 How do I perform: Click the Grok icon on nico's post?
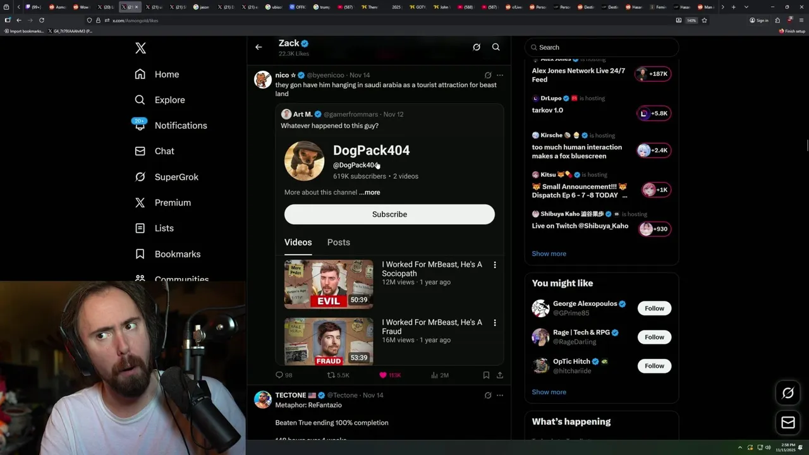pos(488,75)
